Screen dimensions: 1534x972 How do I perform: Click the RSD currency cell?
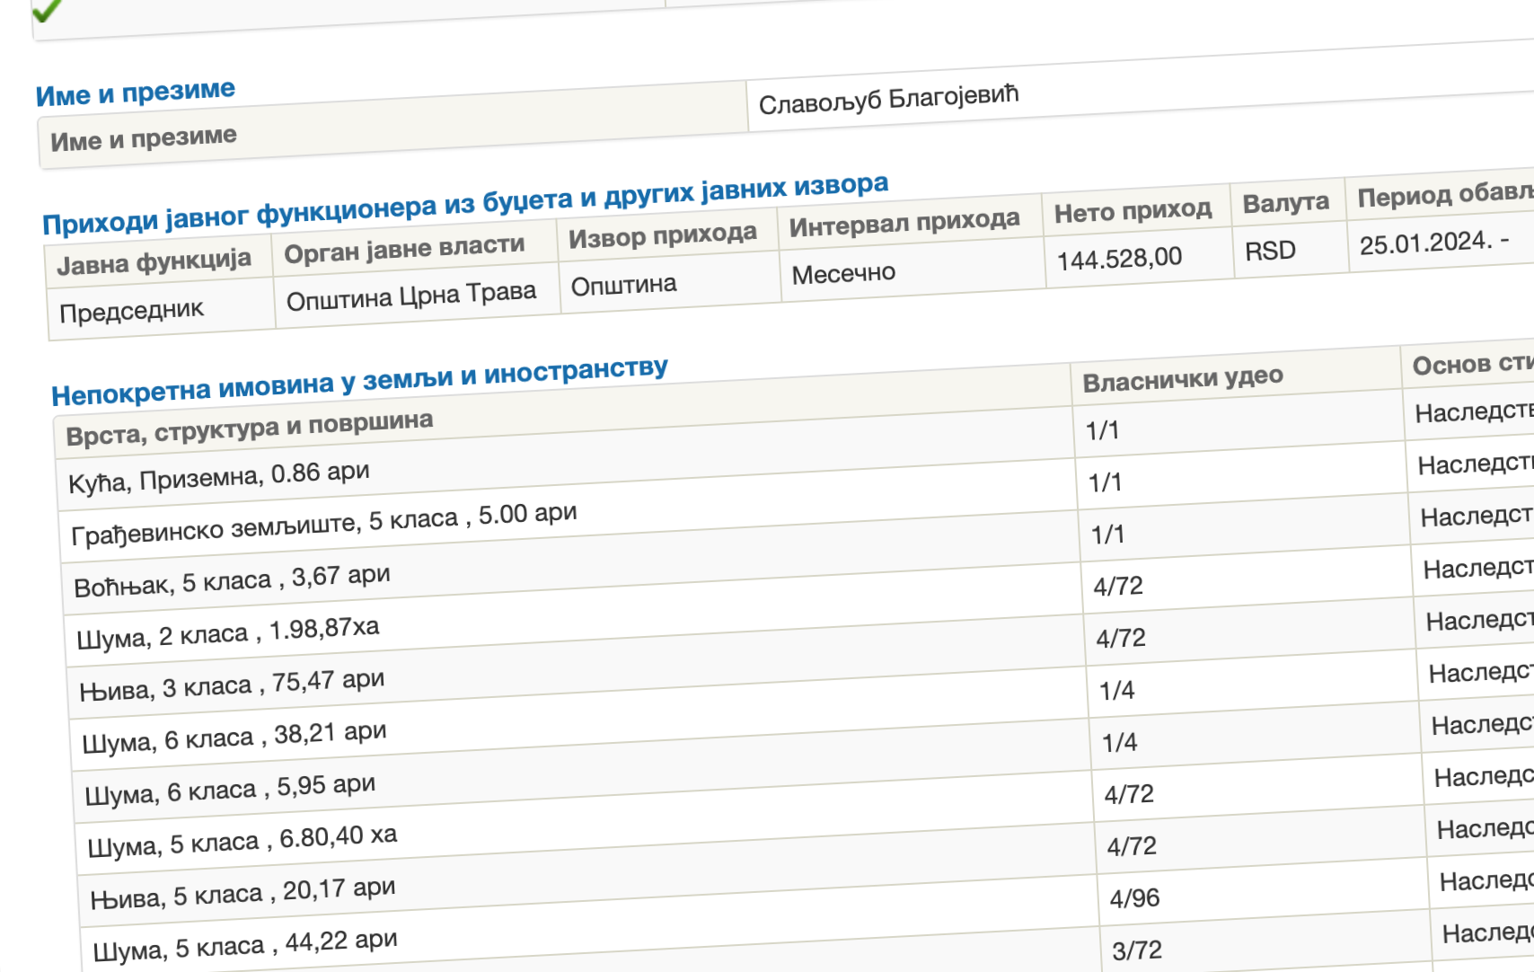coord(1270,251)
